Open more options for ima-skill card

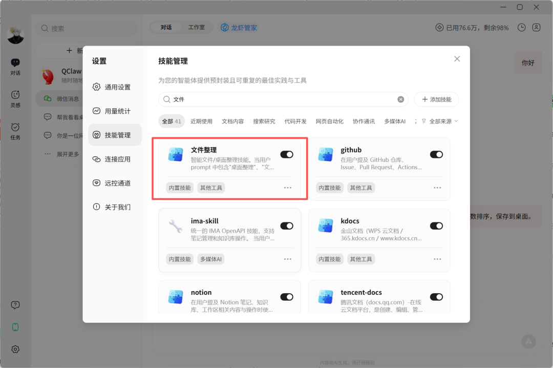click(288, 259)
